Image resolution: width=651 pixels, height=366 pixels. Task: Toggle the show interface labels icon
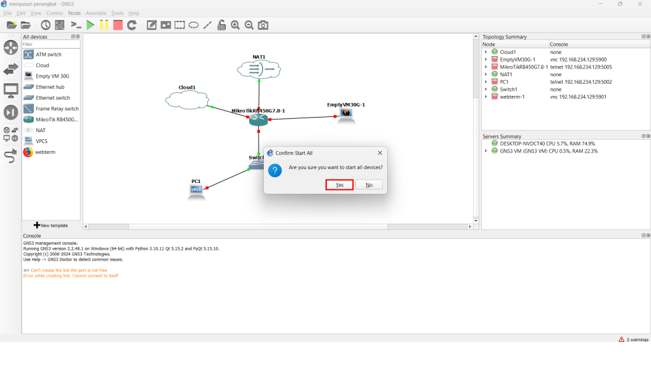59,25
